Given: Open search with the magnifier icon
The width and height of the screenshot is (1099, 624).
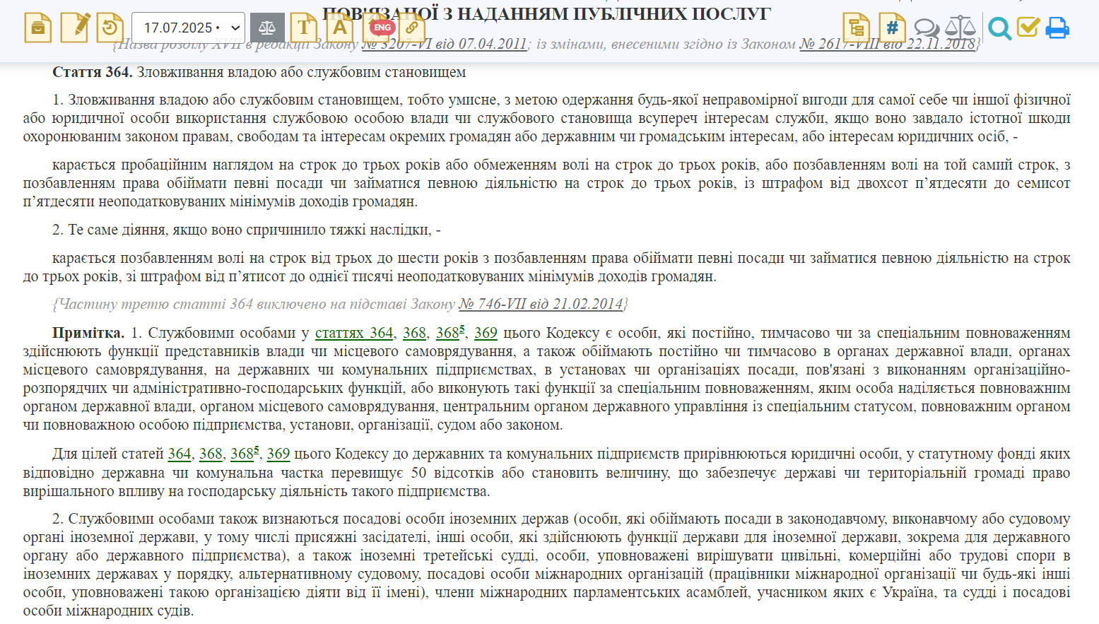Looking at the screenshot, I should pyautogui.click(x=1000, y=28).
